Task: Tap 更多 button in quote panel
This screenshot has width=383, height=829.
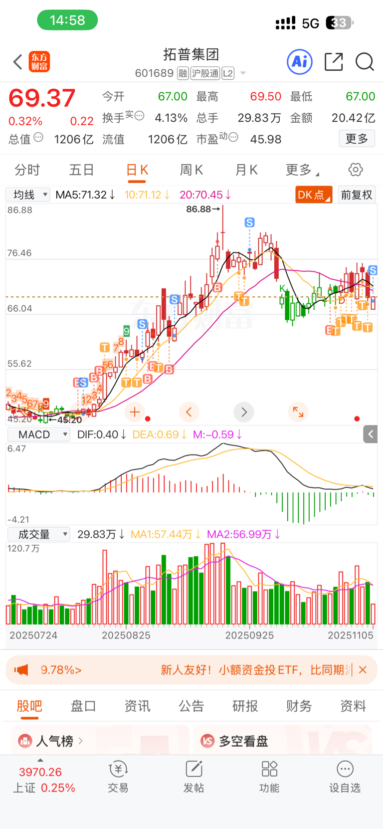Action: click(357, 139)
